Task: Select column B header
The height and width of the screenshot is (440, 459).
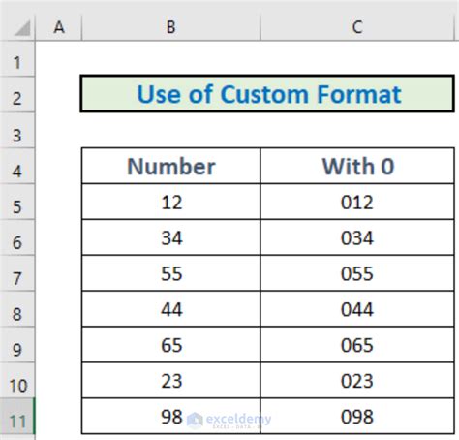Action: (x=171, y=27)
